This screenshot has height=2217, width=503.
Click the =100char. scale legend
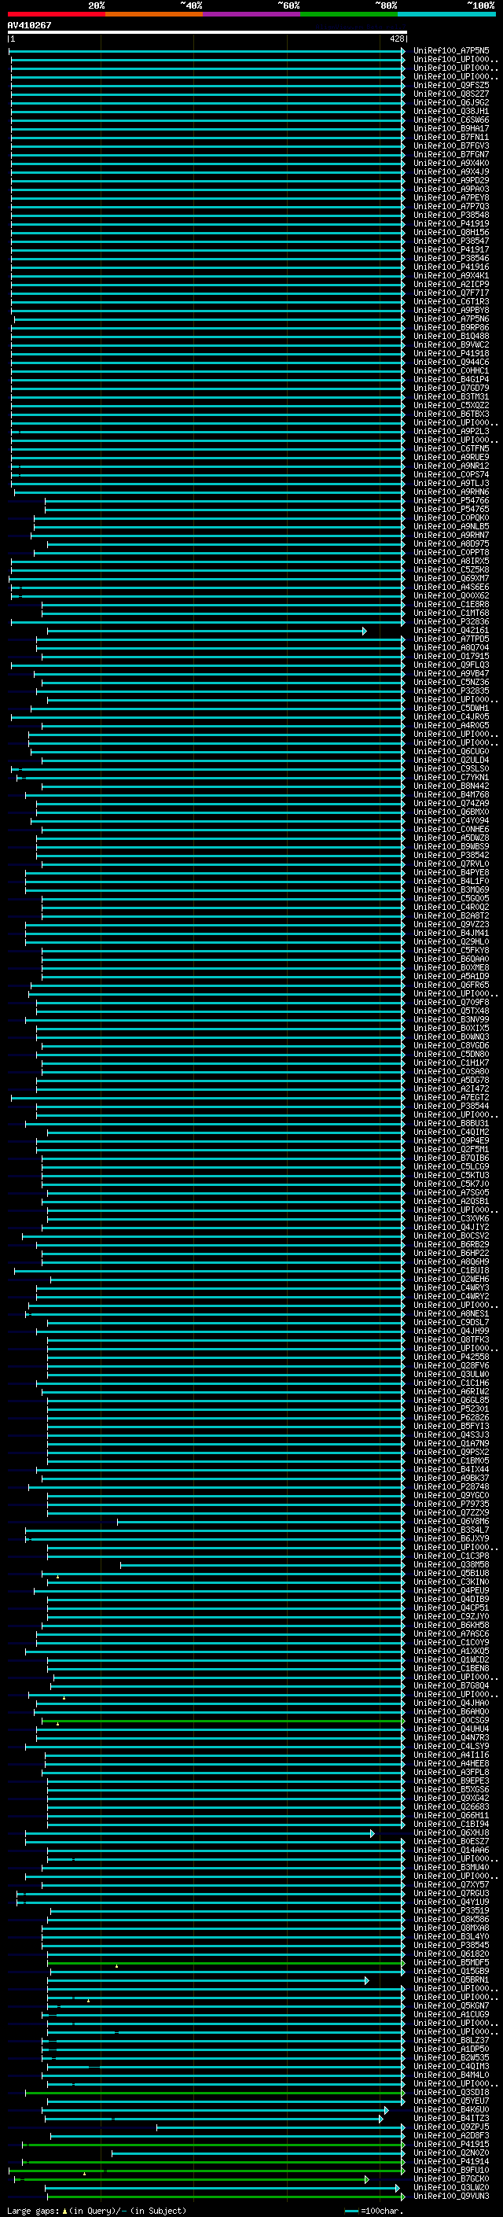374,2210
